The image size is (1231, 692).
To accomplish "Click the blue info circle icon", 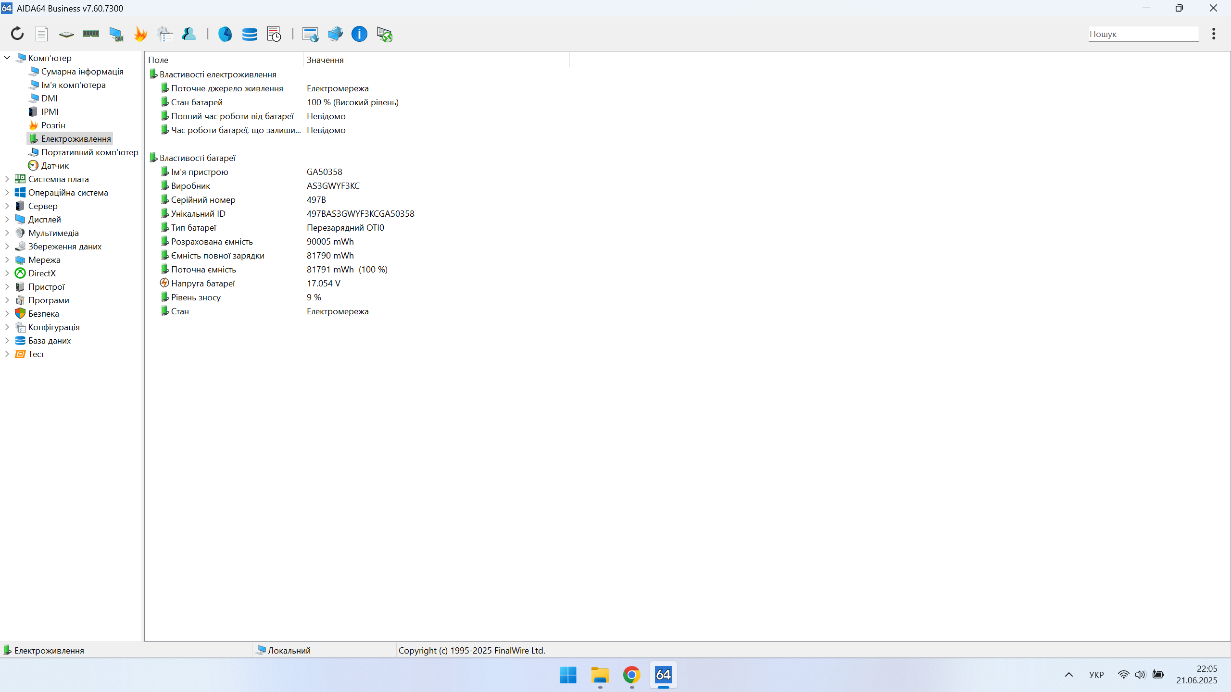I will (359, 34).
